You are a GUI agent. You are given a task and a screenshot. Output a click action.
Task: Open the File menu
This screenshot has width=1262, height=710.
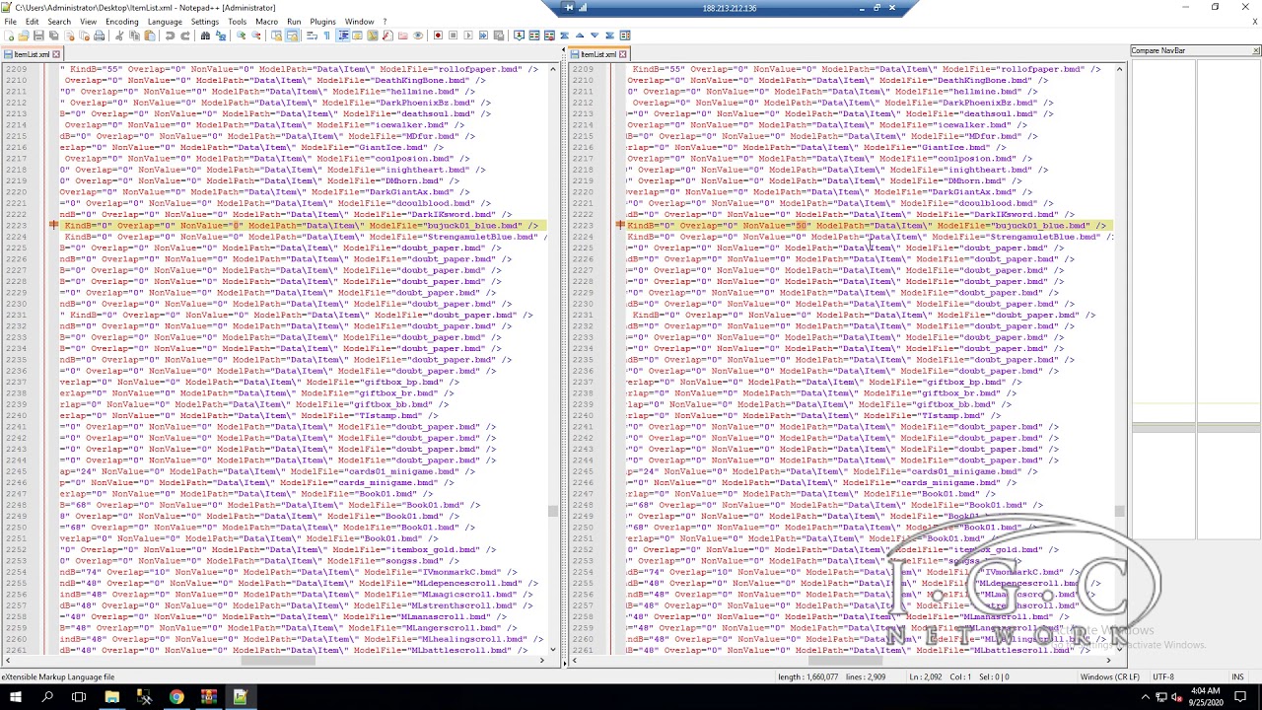click(10, 22)
